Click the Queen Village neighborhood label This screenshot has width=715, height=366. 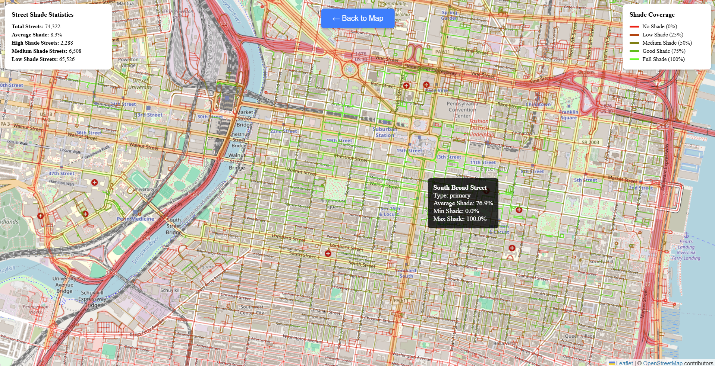click(580, 336)
